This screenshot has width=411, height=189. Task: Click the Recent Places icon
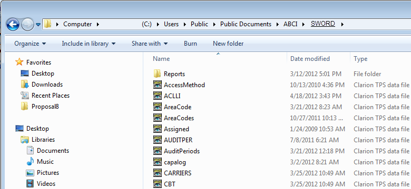point(24,95)
